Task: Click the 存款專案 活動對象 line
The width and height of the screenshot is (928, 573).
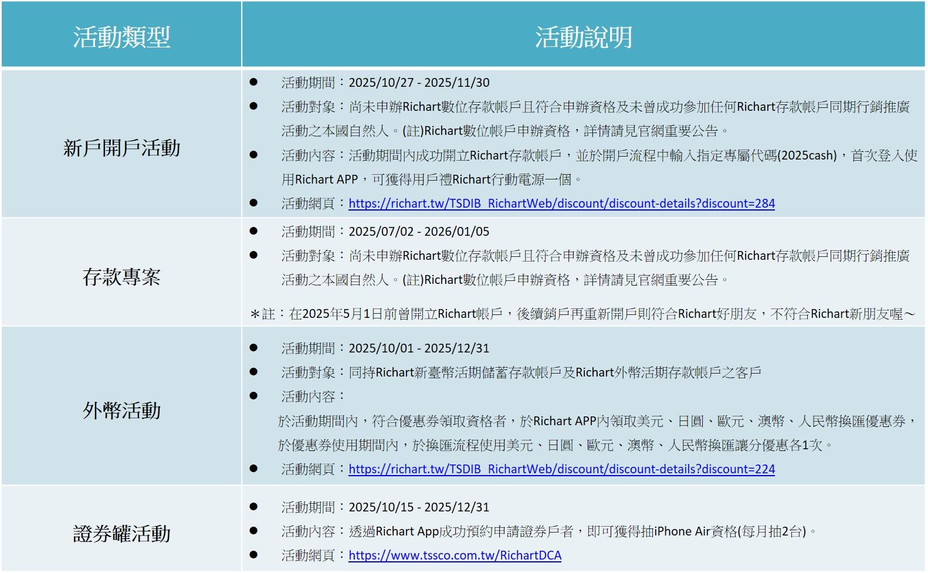Action: pyautogui.click(x=595, y=267)
